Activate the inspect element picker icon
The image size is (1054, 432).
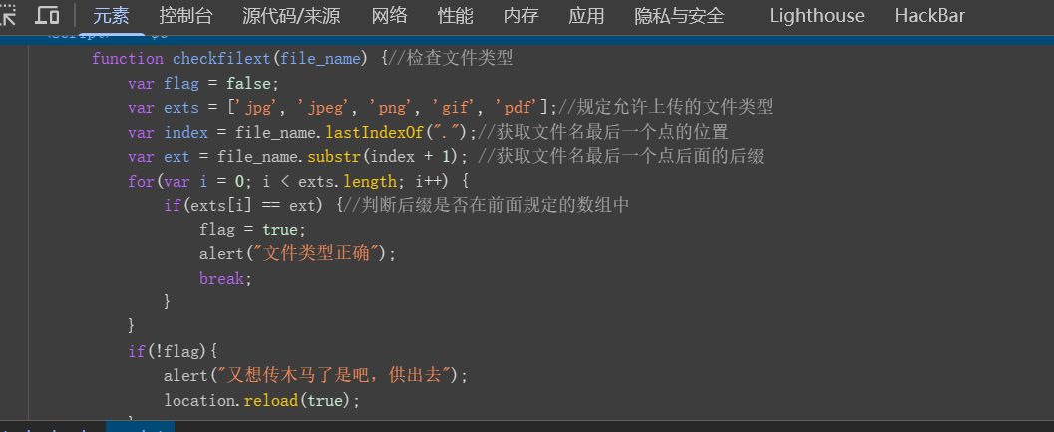(x=7, y=15)
